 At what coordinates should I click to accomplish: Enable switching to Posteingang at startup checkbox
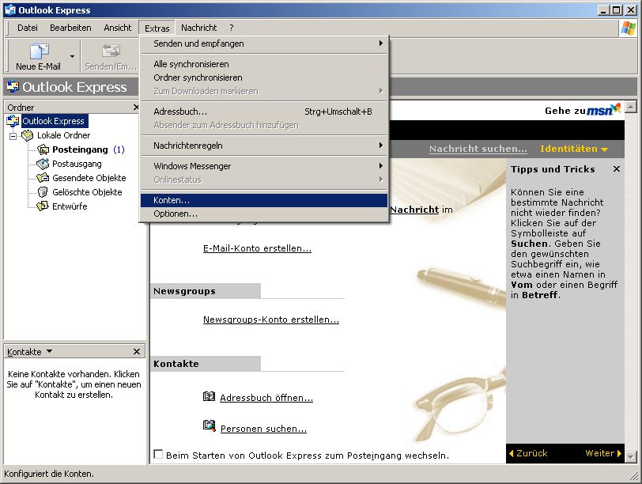(158, 455)
